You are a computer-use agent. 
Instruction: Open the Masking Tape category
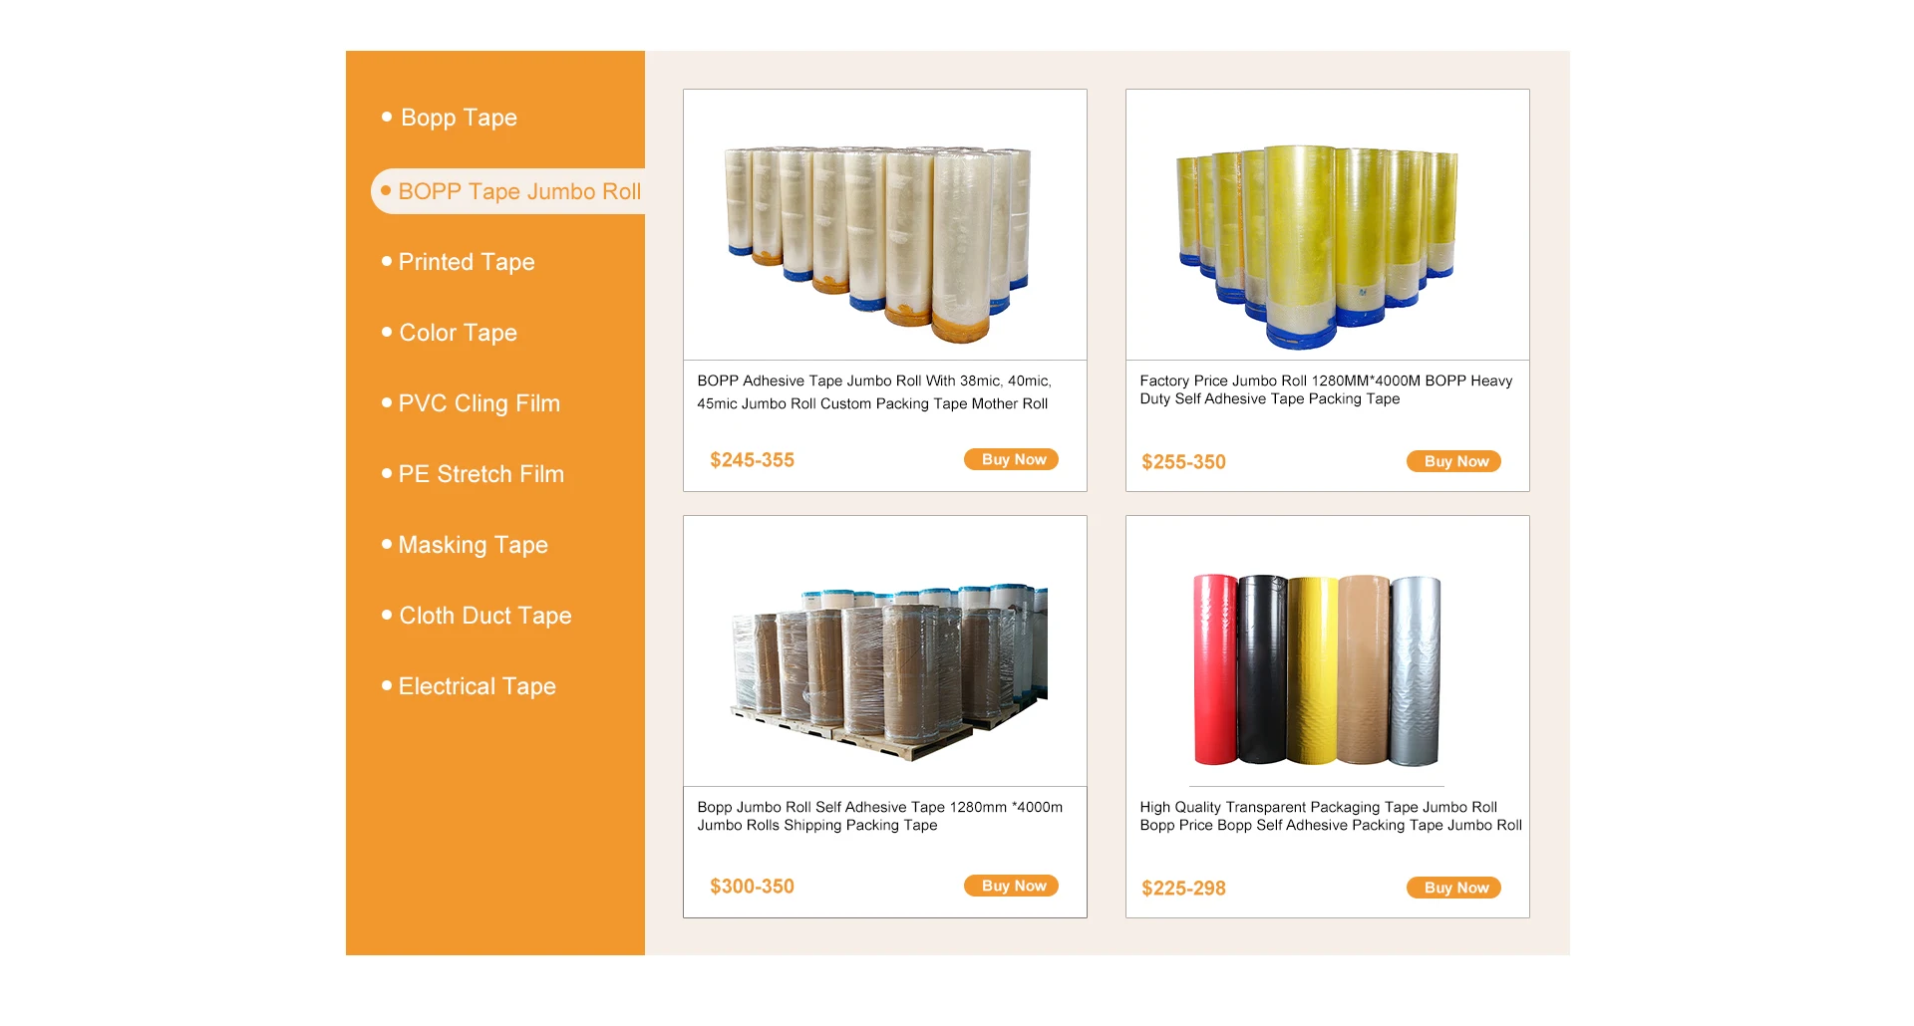point(473,545)
